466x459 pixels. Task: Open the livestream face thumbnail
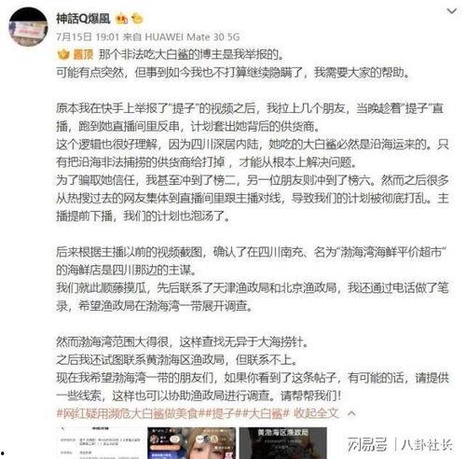pyautogui.click(x=191, y=443)
